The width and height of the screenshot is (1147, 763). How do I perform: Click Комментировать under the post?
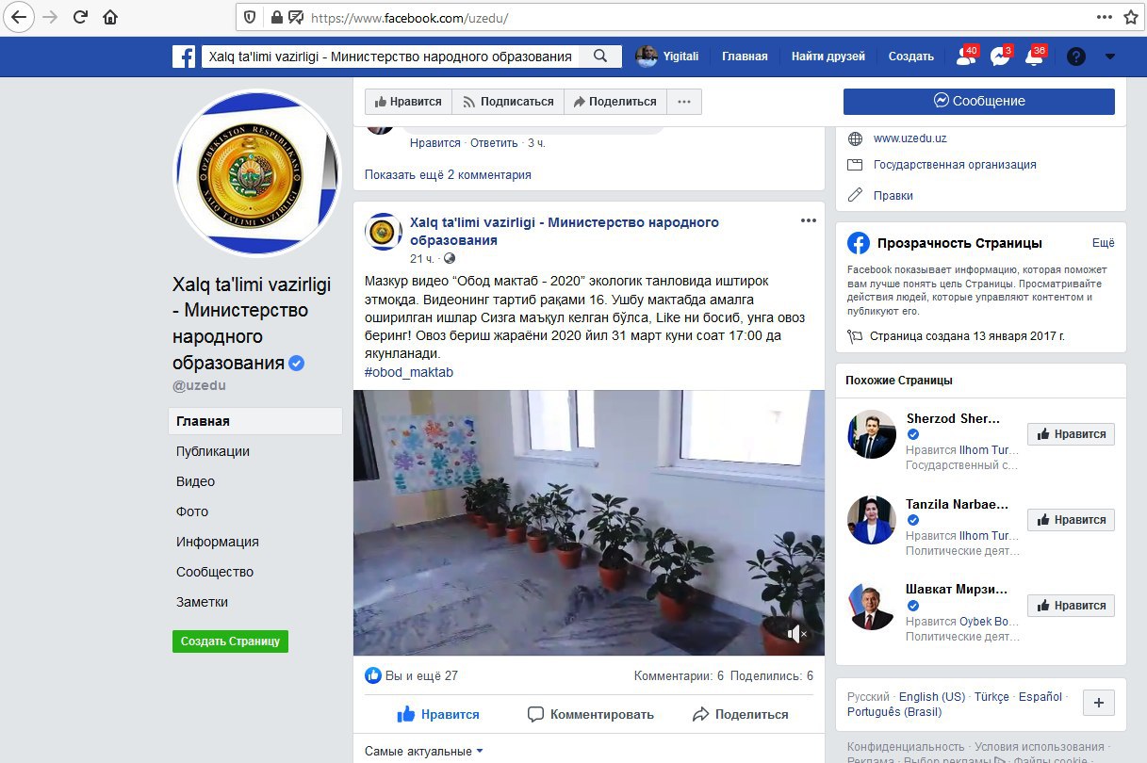(590, 714)
